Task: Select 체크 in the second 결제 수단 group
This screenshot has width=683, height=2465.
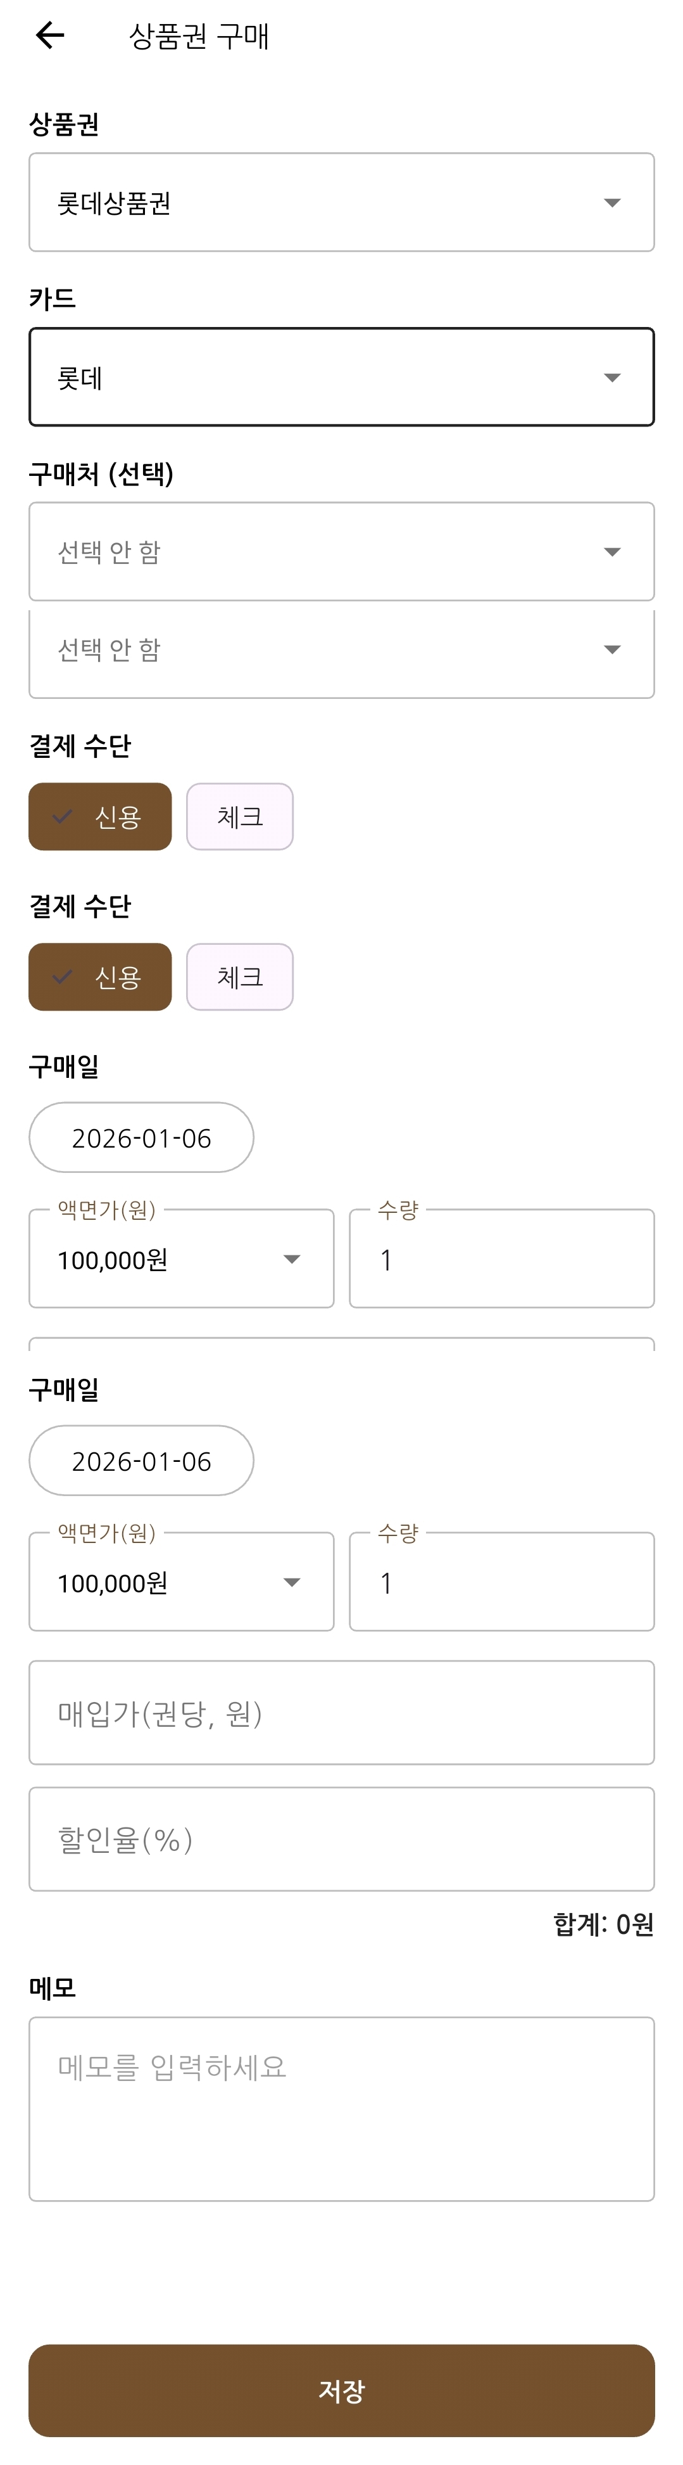Action: (x=240, y=977)
